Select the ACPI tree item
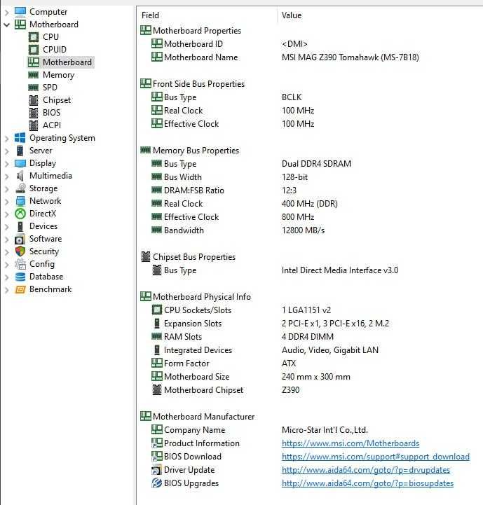The image size is (483, 505). pos(52,125)
